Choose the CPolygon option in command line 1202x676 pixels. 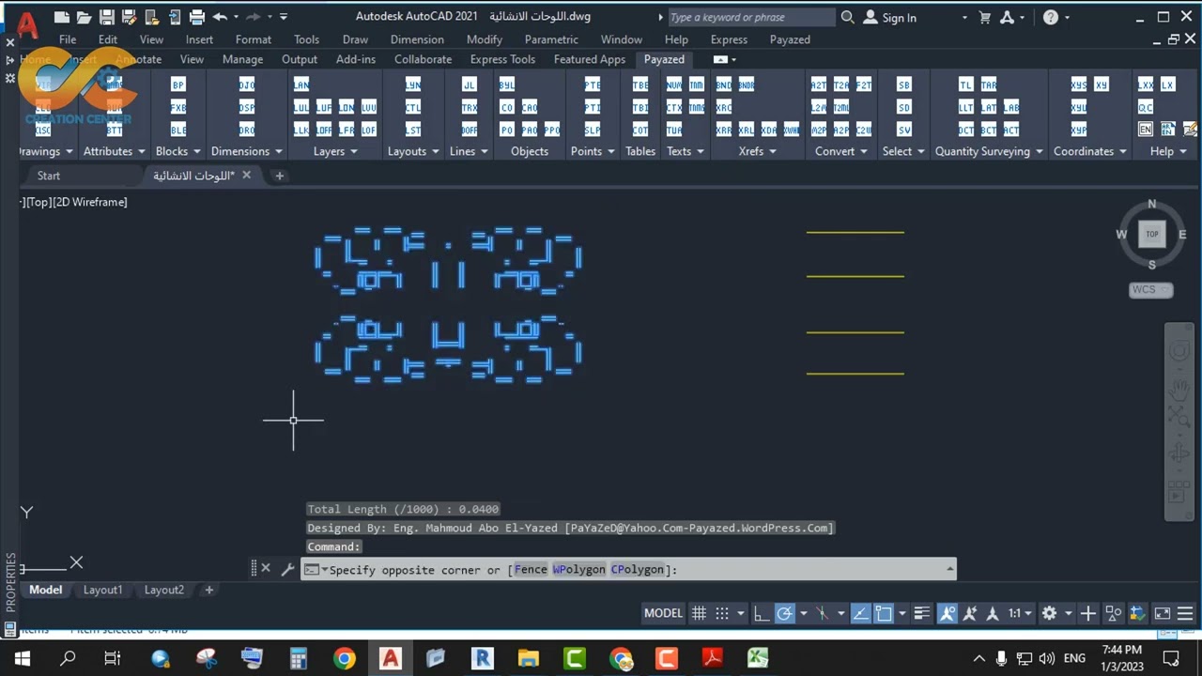[x=638, y=569]
